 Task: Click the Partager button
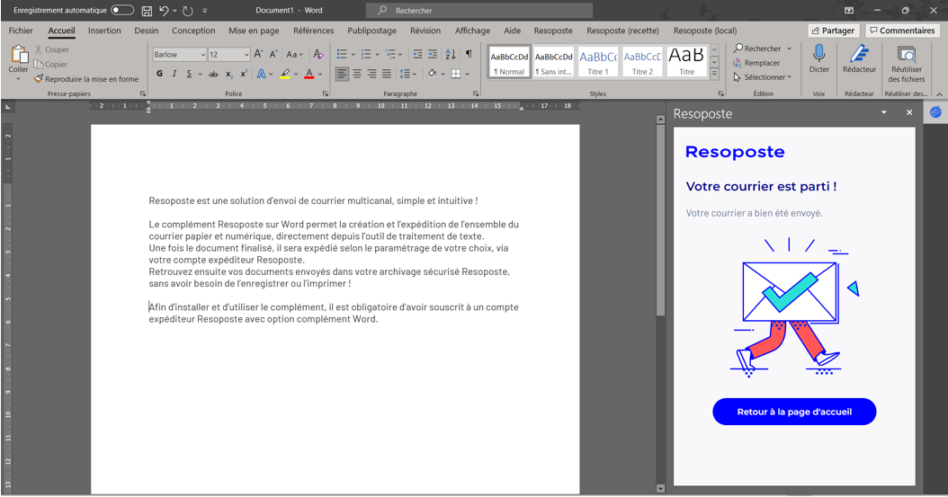tap(833, 31)
